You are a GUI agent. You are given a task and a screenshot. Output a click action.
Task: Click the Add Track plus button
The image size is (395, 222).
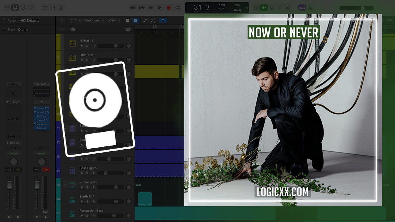62,29
